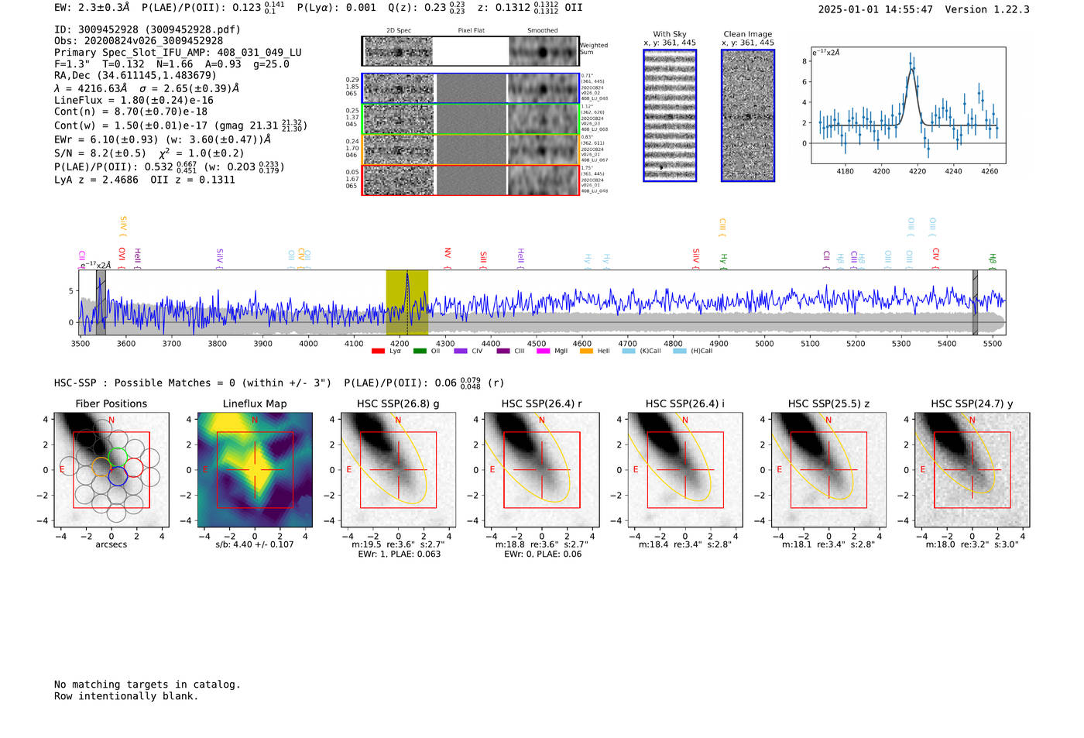
Task: Click the 'ID: 3009452928' line
Action: (147, 29)
